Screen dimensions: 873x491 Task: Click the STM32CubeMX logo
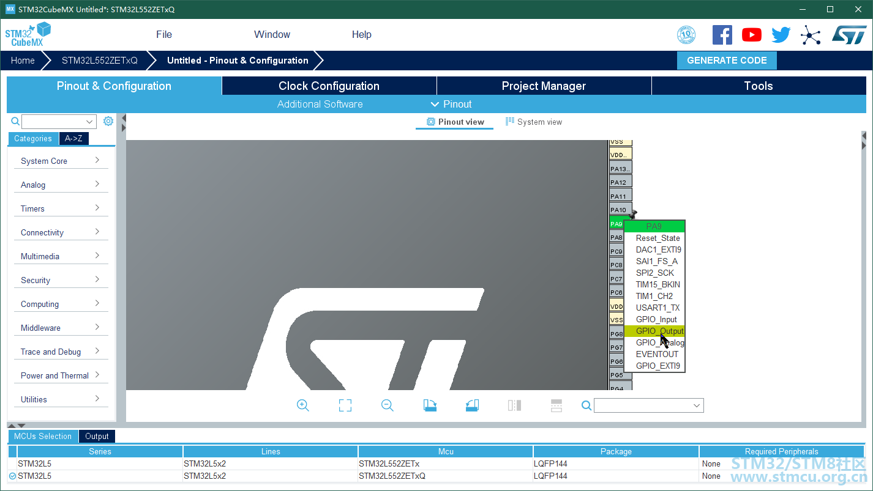[x=28, y=35]
